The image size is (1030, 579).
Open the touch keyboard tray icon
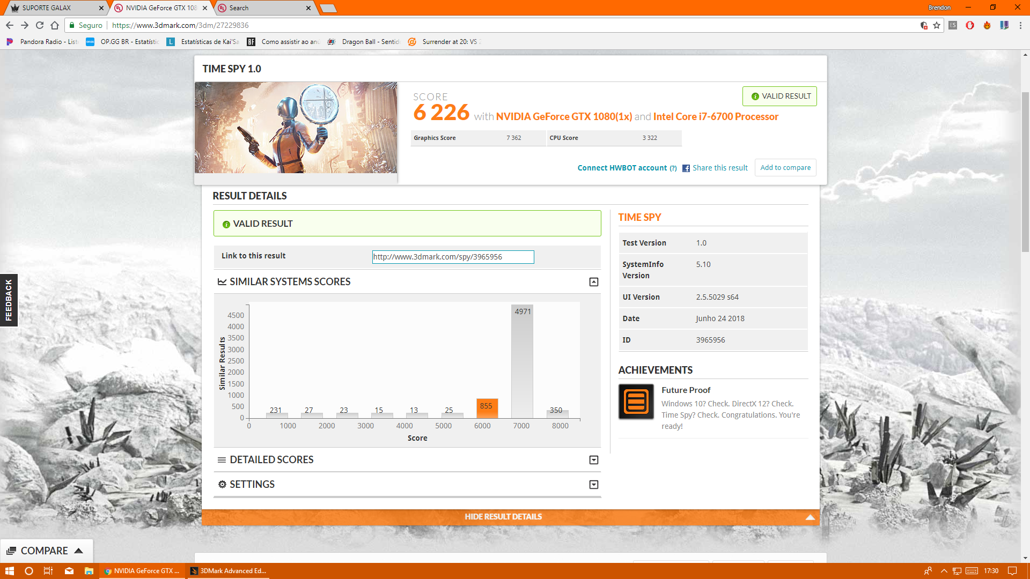[x=972, y=571]
